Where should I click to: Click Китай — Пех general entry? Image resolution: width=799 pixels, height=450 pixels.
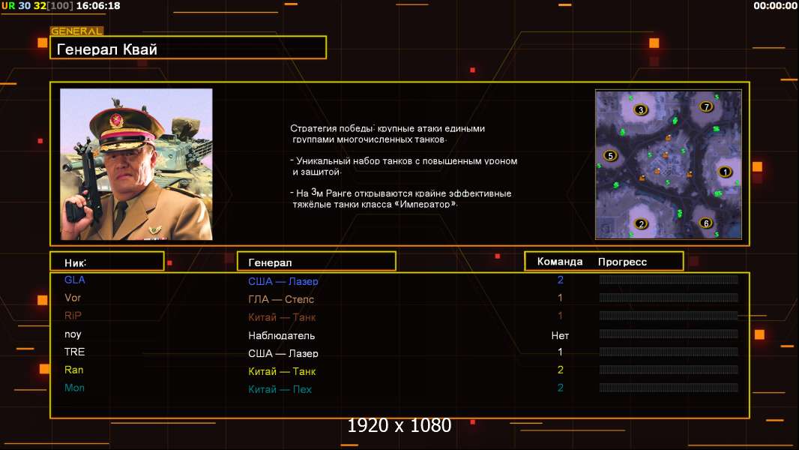280,389
